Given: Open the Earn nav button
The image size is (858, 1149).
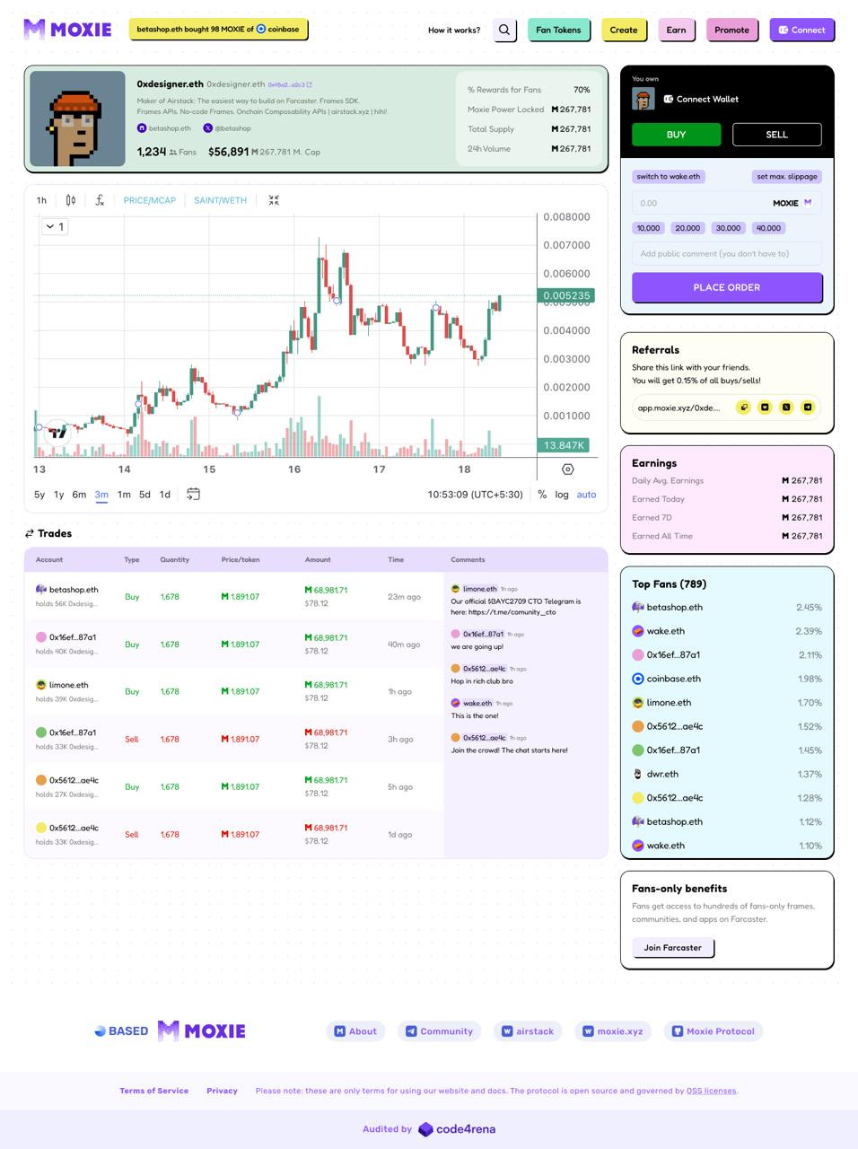Looking at the screenshot, I should pyautogui.click(x=676, y=30).
